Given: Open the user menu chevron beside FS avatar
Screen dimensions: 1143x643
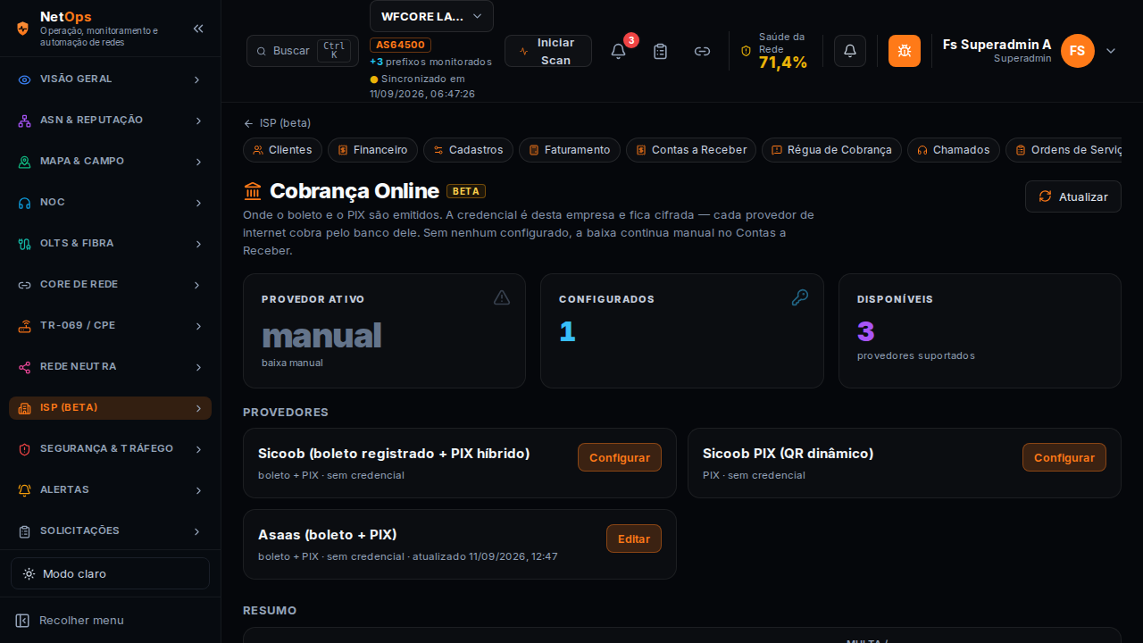Looking at the screenshot, I should (x=1111, y=51).
